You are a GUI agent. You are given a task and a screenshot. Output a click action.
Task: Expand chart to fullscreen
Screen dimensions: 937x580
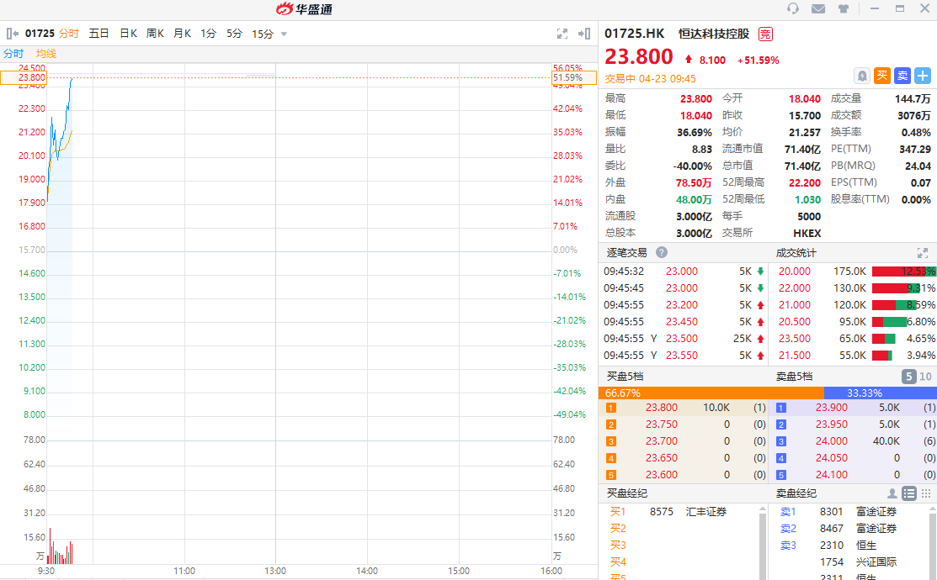[562, 34]
